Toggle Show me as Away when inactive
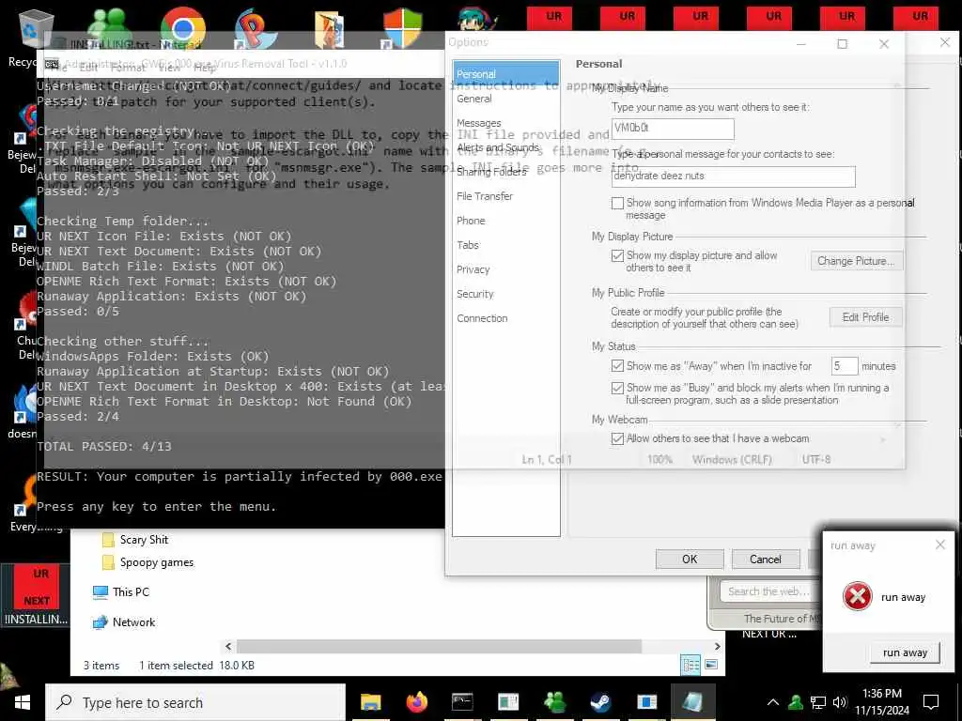Screen dimensions: 962x721 click(618, 366)
